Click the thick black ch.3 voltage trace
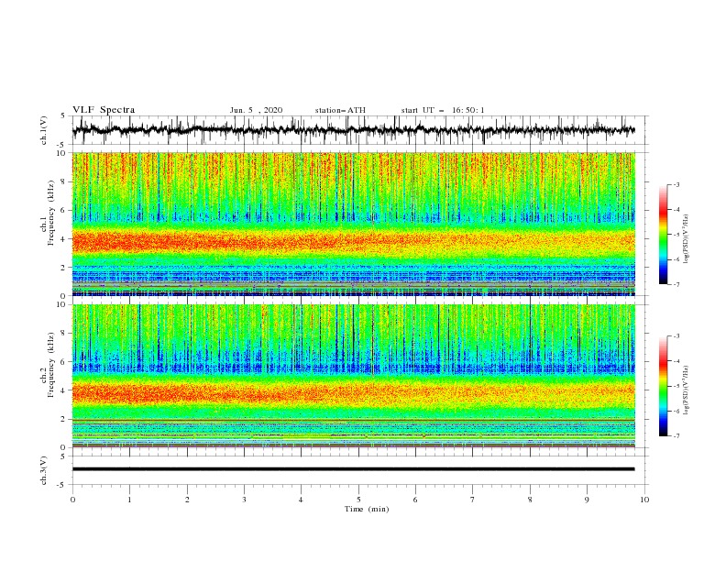 click(x=353, y=469)
